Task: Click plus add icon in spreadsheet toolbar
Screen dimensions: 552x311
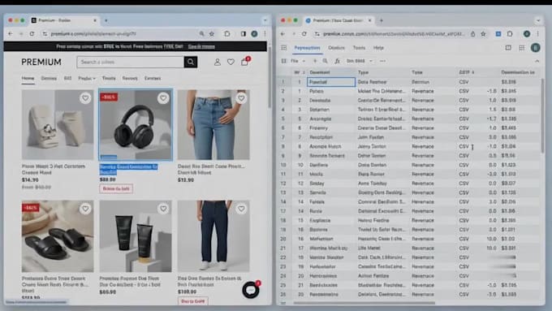Action: coord(315,61)
